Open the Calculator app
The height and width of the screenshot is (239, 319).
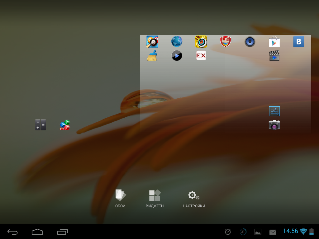click(x=40, y=125)
